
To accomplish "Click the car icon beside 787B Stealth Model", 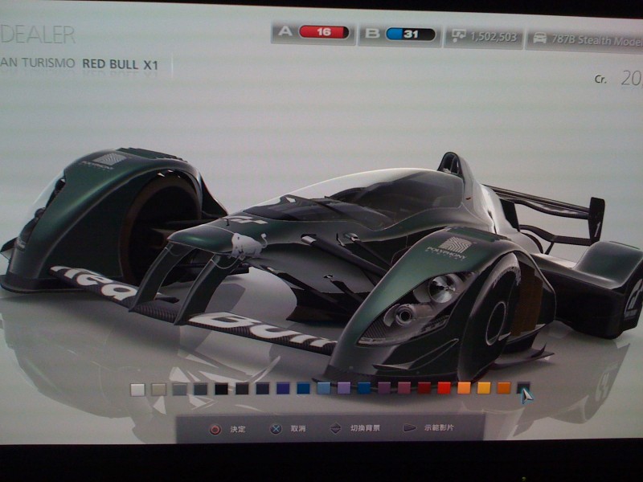I will click(x=539, y=38).
